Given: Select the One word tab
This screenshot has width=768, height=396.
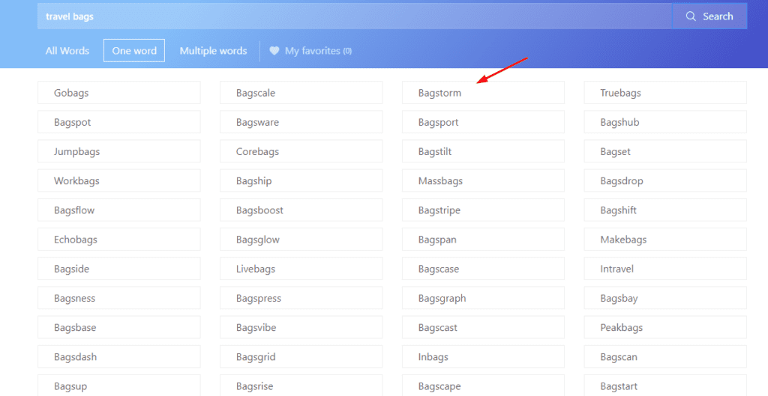Looking at the screenshot, I should click(134, 51).
